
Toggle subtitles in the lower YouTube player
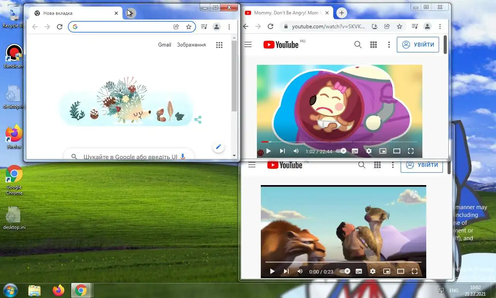click(x=359, y=271)
